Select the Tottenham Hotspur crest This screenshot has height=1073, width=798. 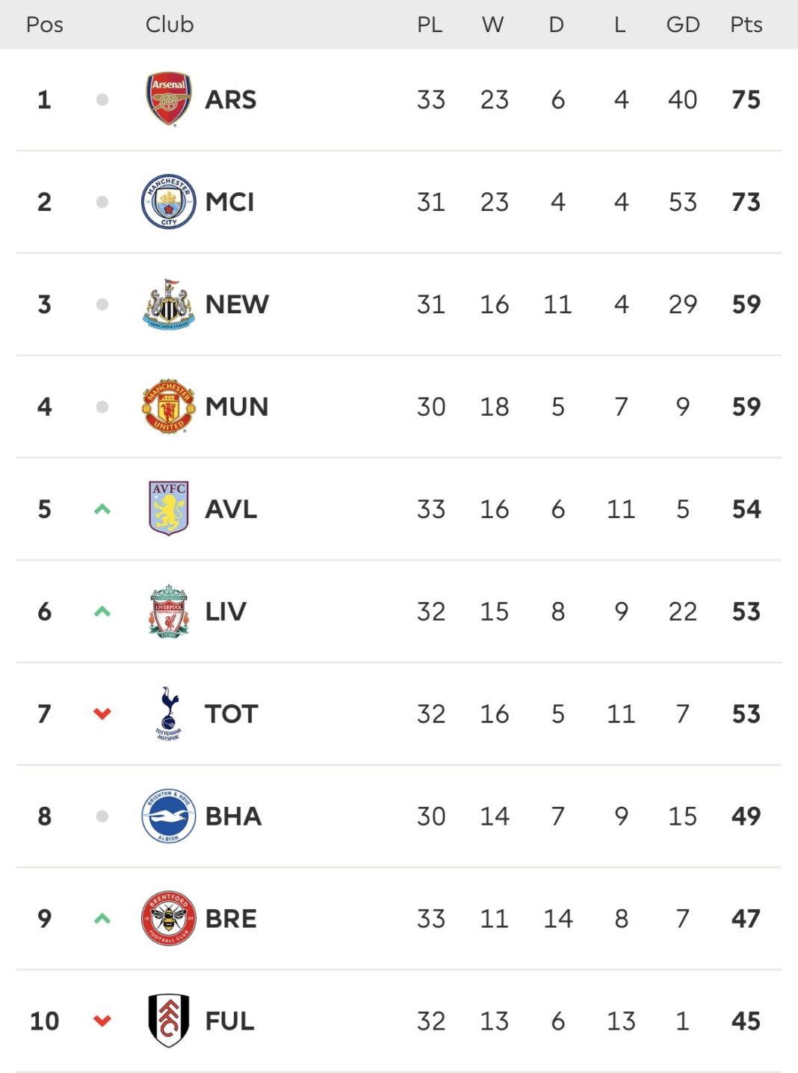pyautogui.click(x=169, y=713)
